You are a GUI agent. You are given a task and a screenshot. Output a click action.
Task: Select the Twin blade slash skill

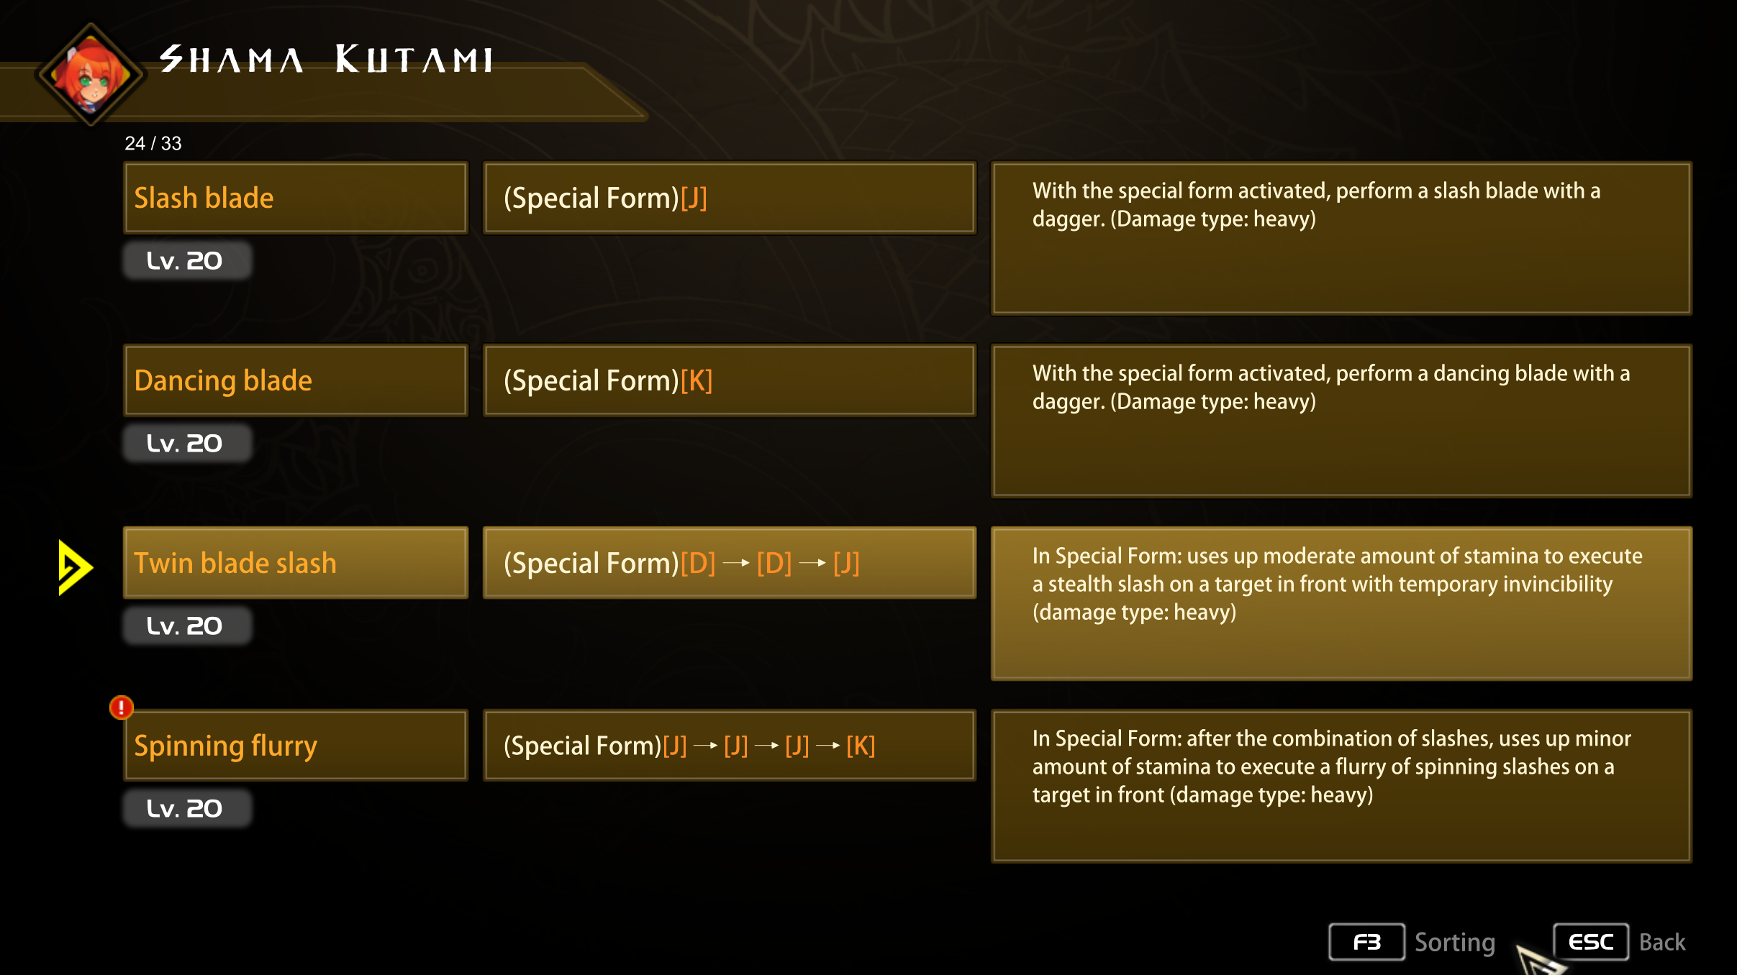296,563
